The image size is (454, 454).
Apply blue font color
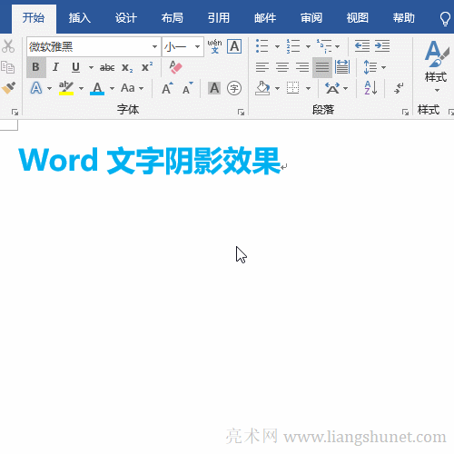point(97,88)
